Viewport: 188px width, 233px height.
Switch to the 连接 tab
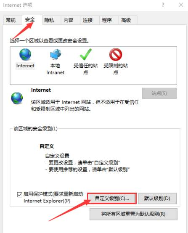pos(87,20)
